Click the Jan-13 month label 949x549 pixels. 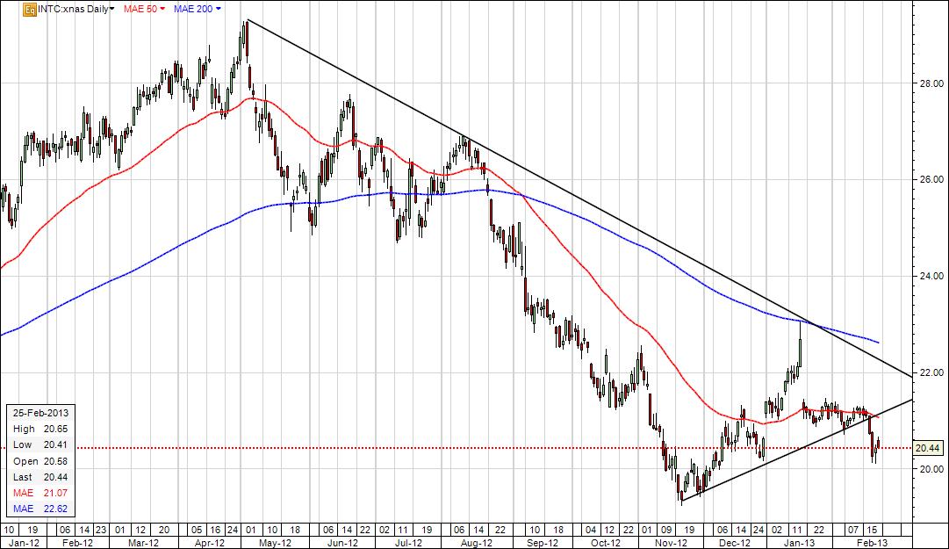click(x=799, y=542)
